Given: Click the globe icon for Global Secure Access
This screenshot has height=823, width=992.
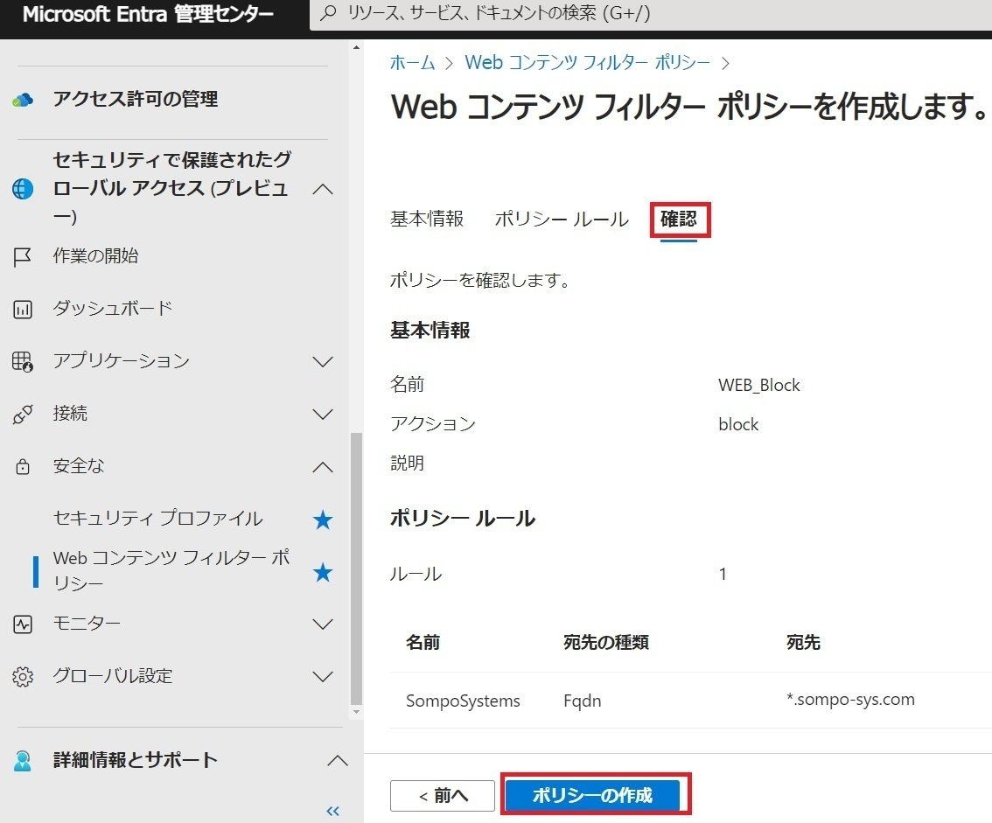Looking at the screenshot, I should pos(23,189).
